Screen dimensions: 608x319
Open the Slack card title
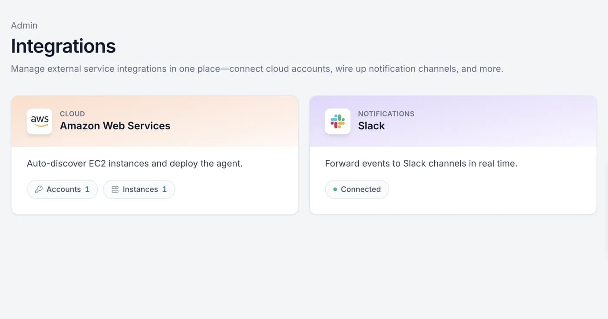coord(371,126)
